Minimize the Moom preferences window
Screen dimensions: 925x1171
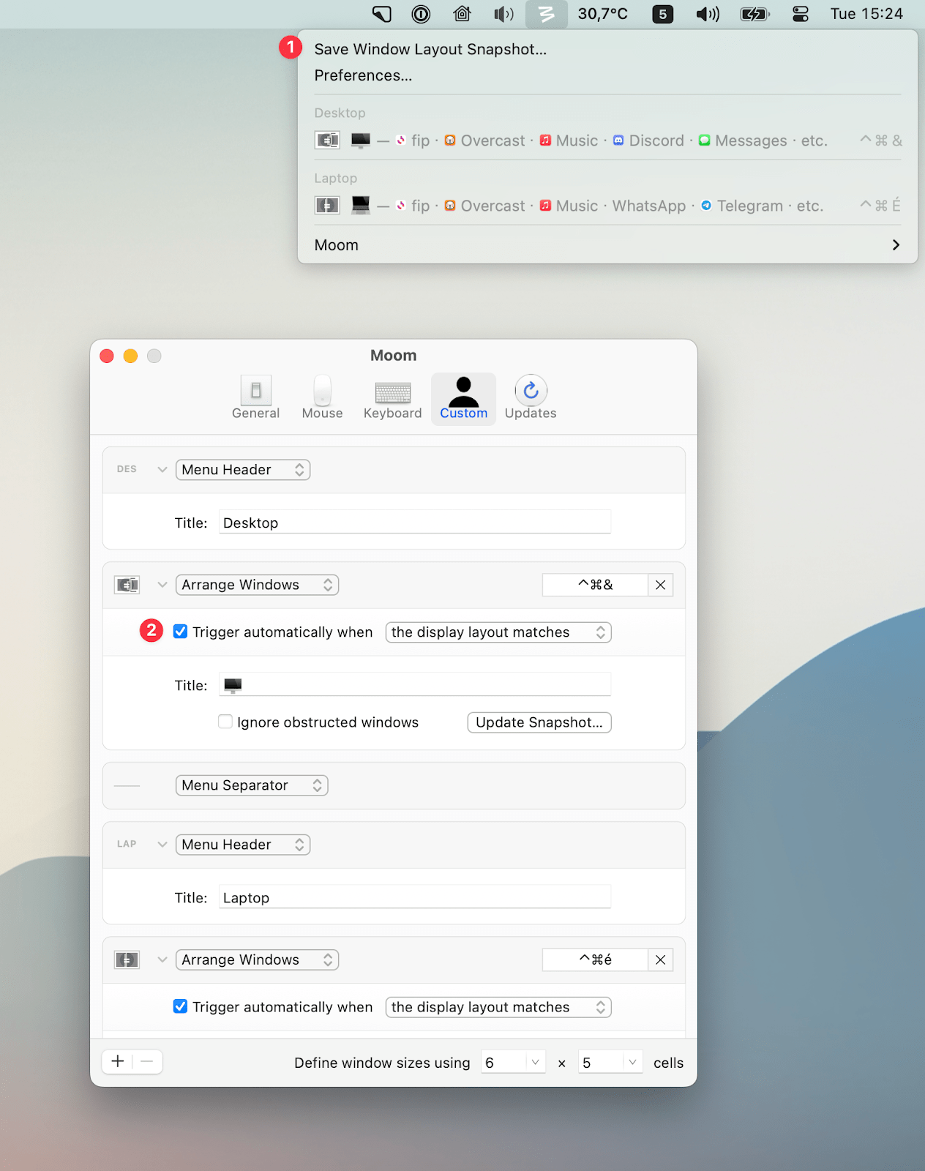click(130, 356)
